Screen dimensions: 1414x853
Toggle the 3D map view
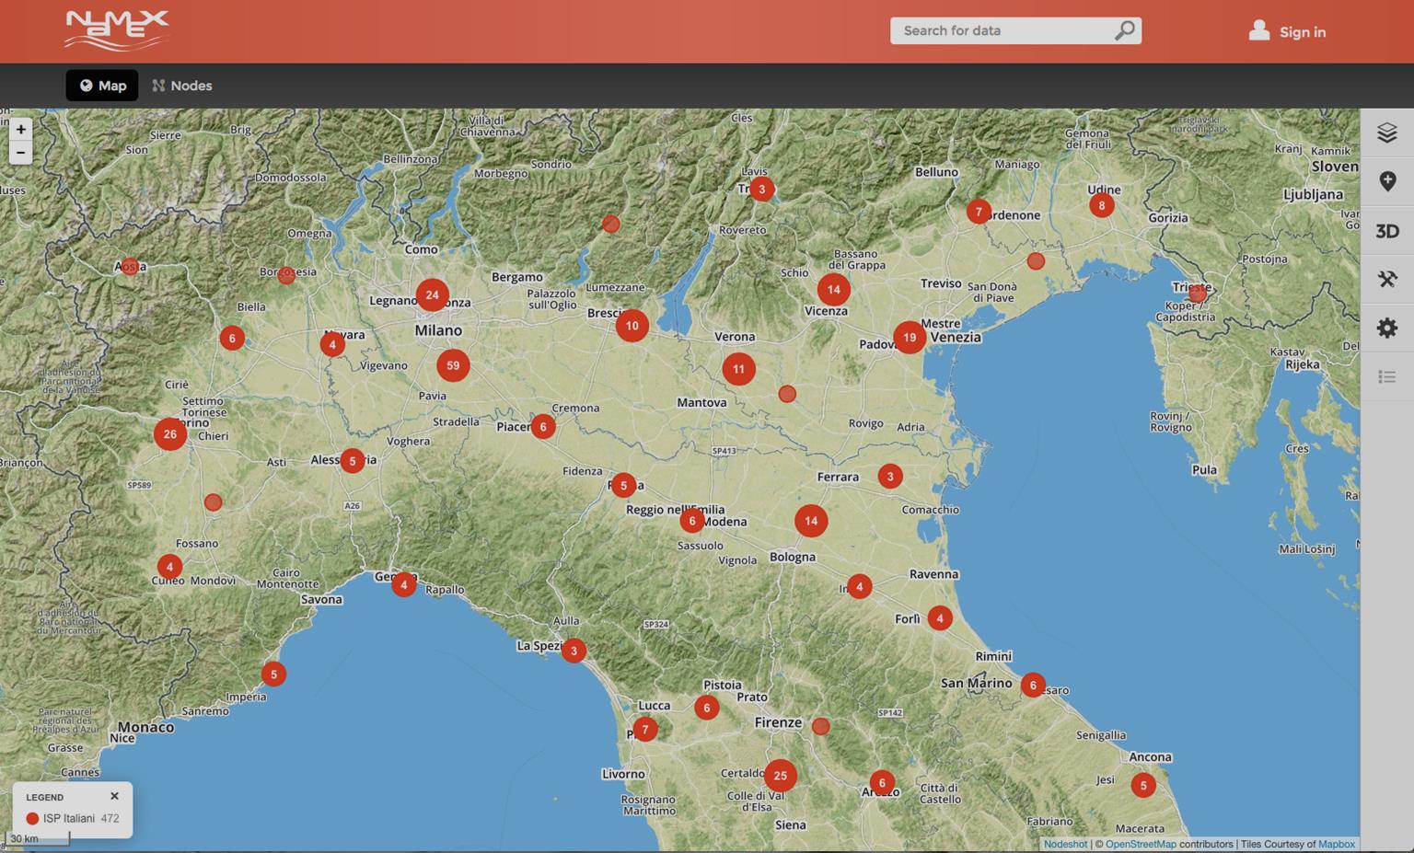[1387, 231]
